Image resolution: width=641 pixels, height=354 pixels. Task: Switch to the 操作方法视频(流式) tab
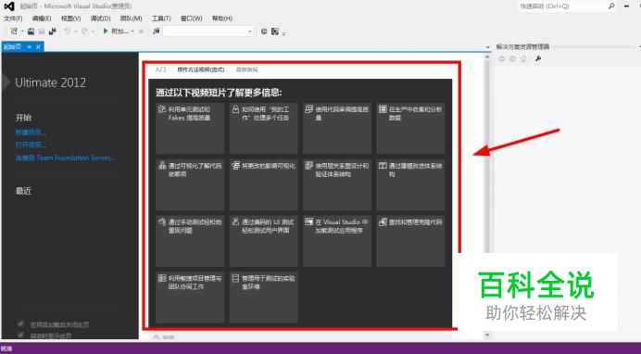[201, 70]
